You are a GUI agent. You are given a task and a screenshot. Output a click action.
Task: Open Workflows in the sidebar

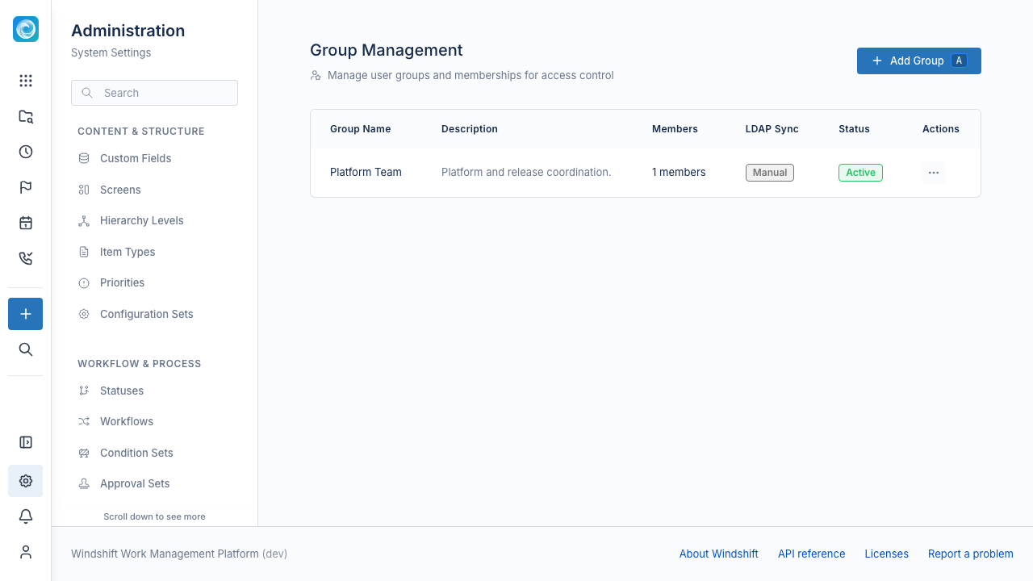click(154, 421)
